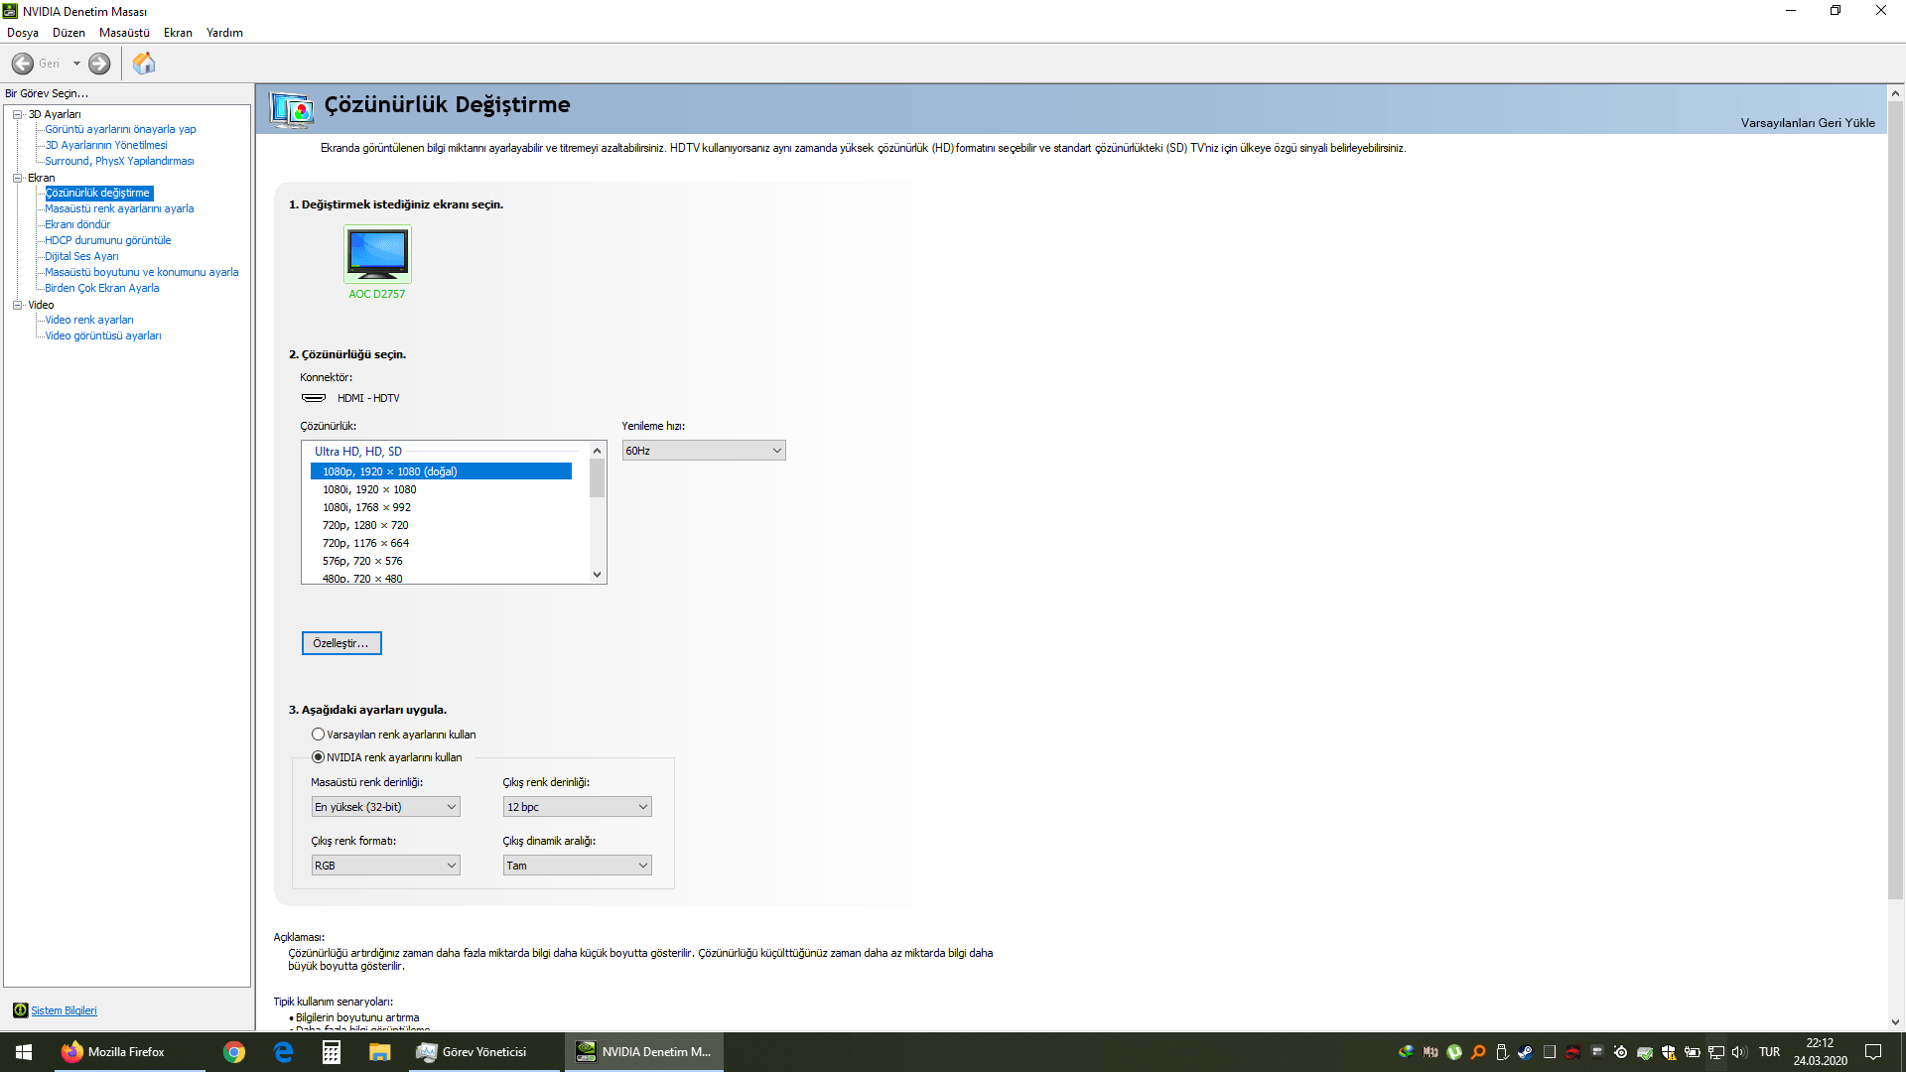Click the Back arrow toolbar icon
The width and height of the screenshot is (1906, 1072).
tap(23, 64)
